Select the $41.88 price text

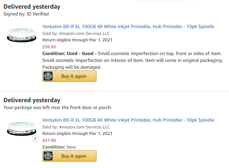(x=49, y=140)
